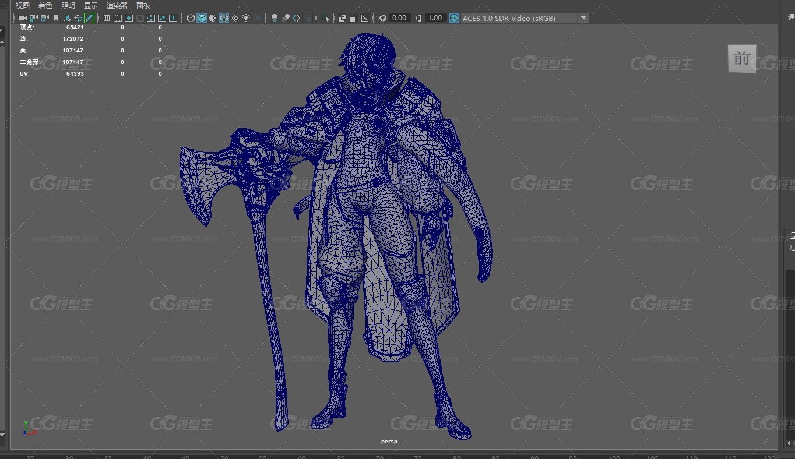Open the 照明 menu
The width and height of the screenshot is (795, 459).
click(x=68, y=5)
